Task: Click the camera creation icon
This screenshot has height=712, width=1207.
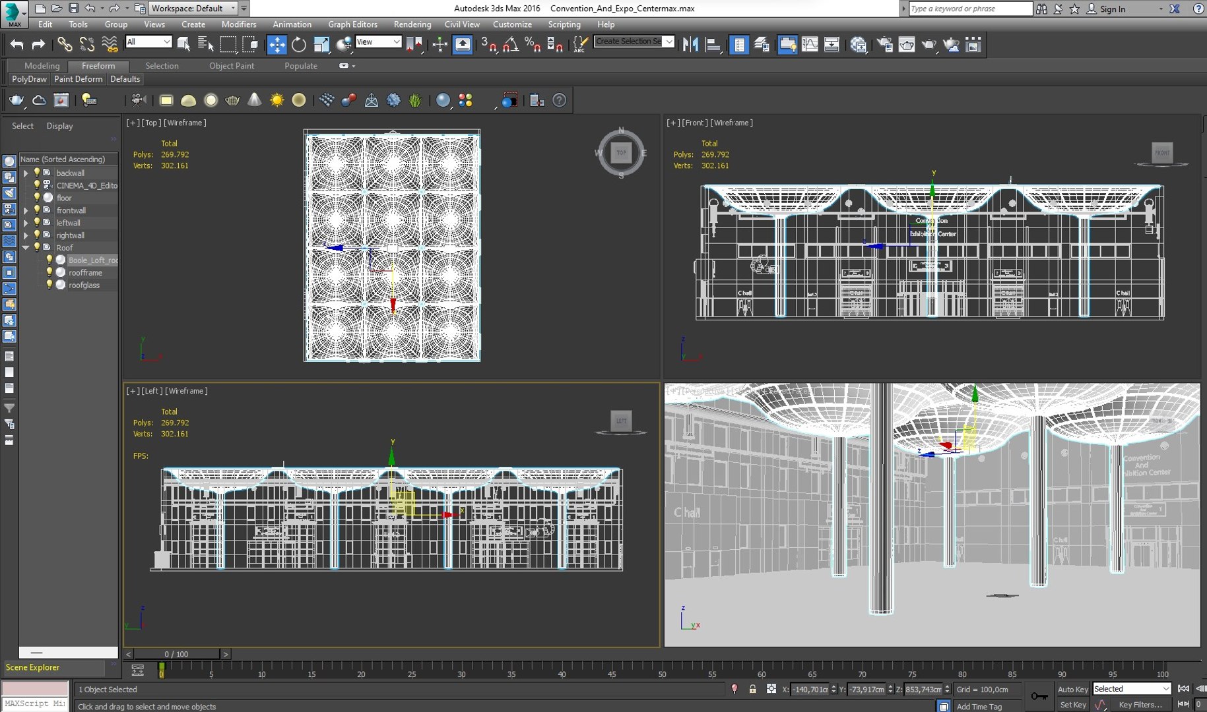Action: point(138,100)
